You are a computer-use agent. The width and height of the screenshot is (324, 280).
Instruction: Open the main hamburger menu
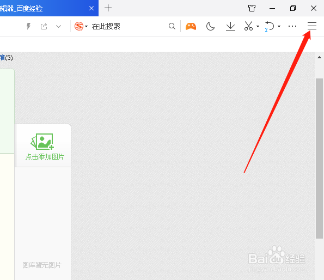click(x=312, y=26)
